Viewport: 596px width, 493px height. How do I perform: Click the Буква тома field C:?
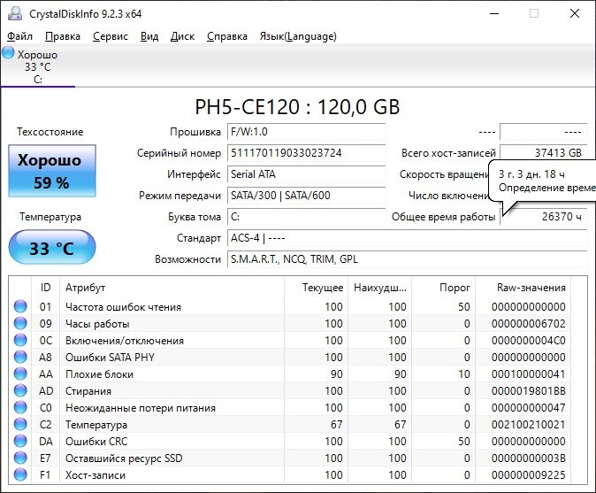[306, 217]
